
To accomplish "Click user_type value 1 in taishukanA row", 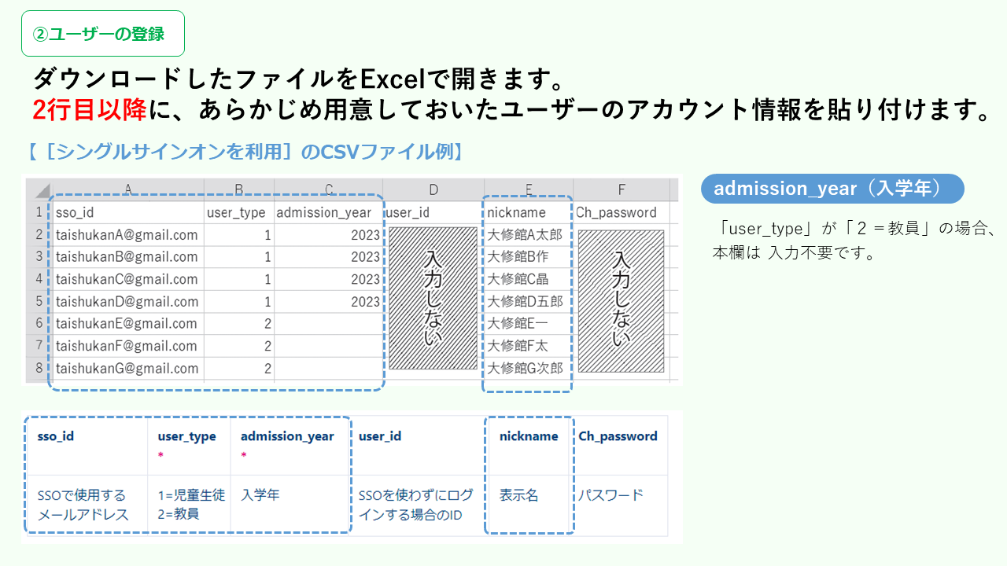I will (239, 234).
